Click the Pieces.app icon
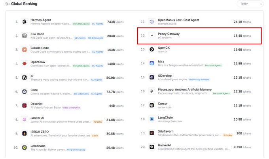This screenshot has width=269, height=159. coord(152,91)
